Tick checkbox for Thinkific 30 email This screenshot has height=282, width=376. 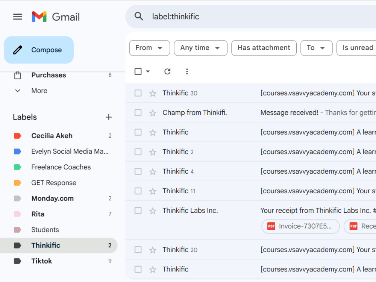pos(138,93)
